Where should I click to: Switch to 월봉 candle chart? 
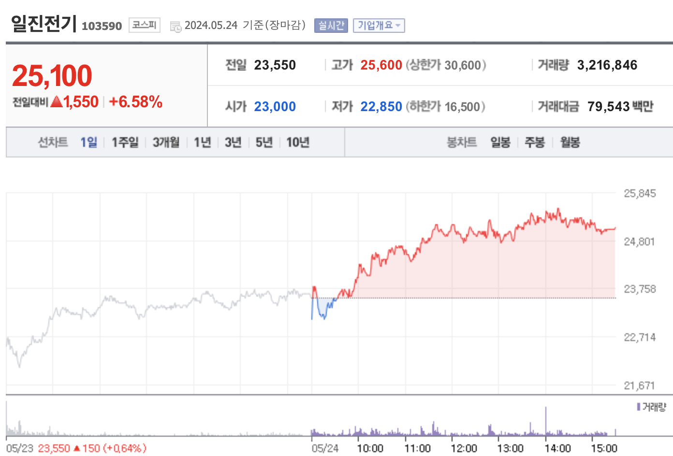click(x=570, y=142)
